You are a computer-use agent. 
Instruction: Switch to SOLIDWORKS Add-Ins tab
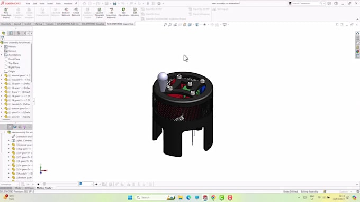point(68,24)
